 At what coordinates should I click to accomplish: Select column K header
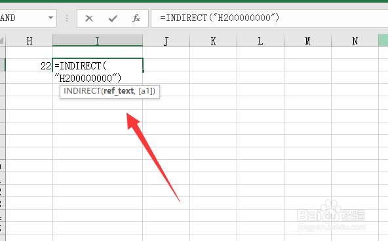pyautogui.click(x=213, y=41)
